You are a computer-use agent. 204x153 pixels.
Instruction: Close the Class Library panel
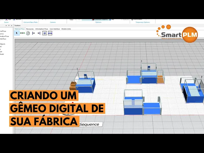click(11, 25)
